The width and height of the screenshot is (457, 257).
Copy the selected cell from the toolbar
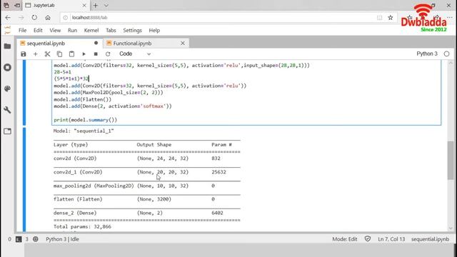[x=59, y=54]
